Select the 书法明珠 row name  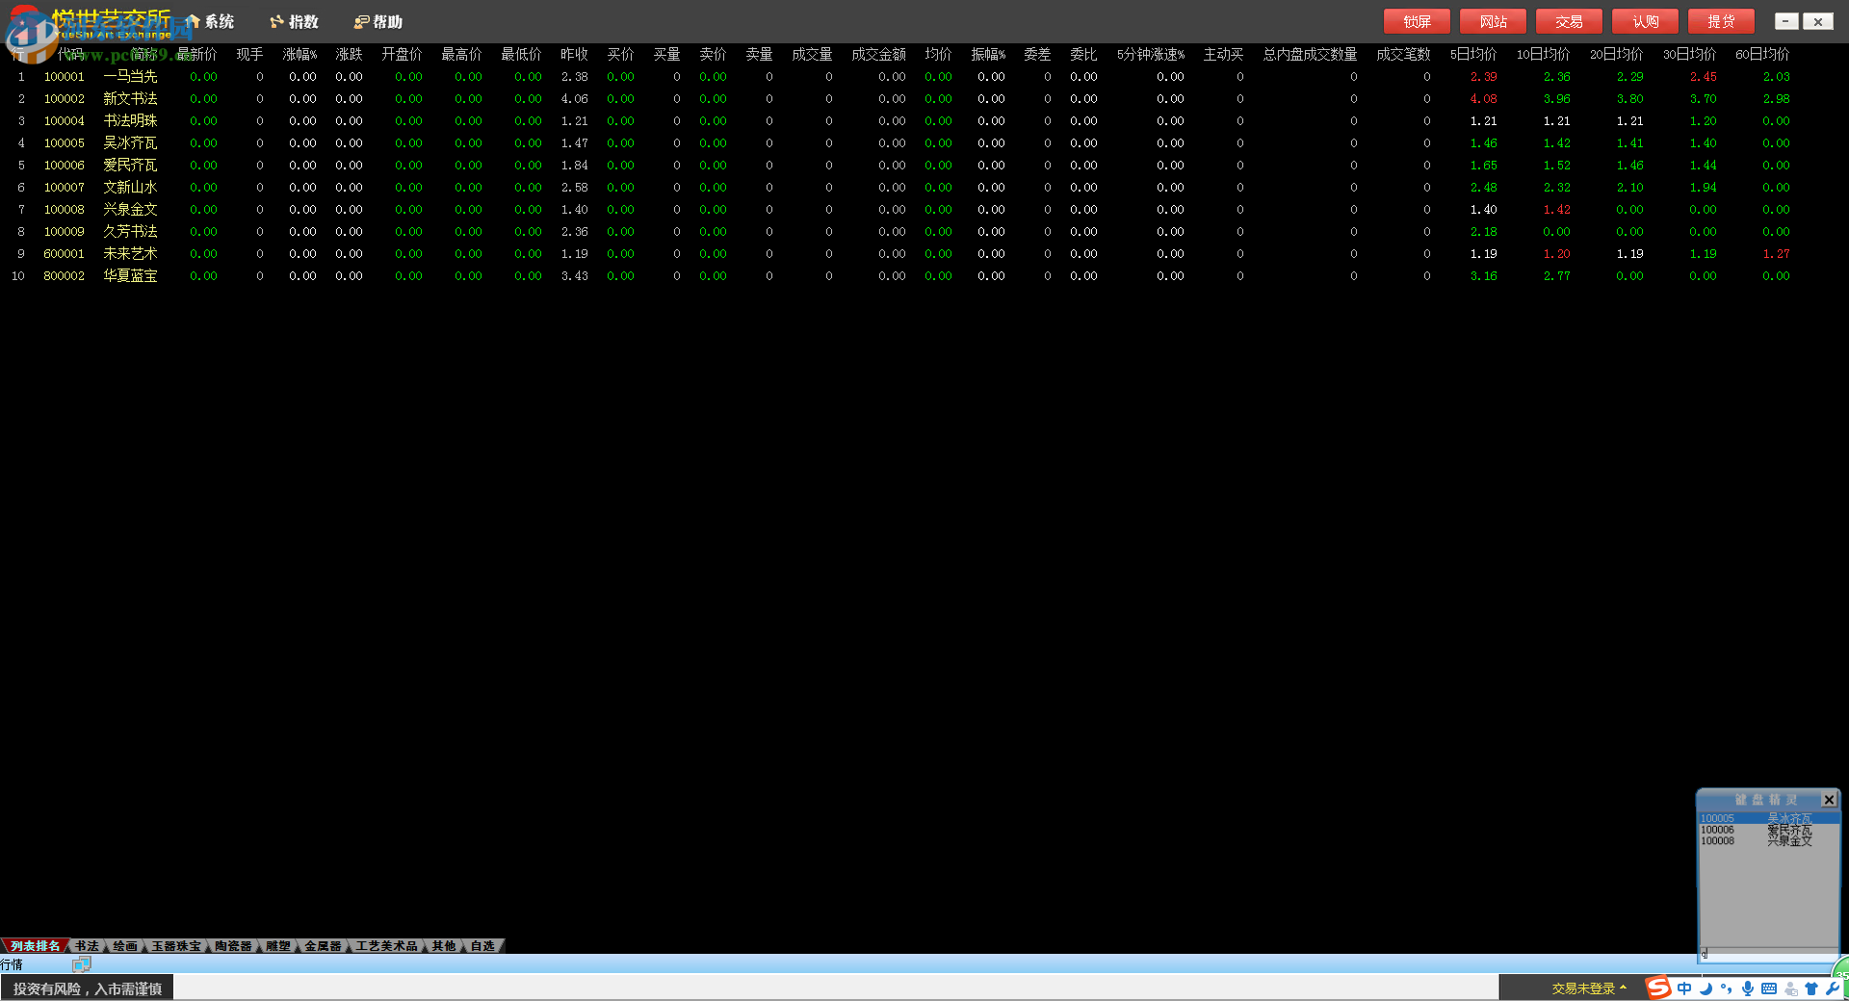point(130,121)
